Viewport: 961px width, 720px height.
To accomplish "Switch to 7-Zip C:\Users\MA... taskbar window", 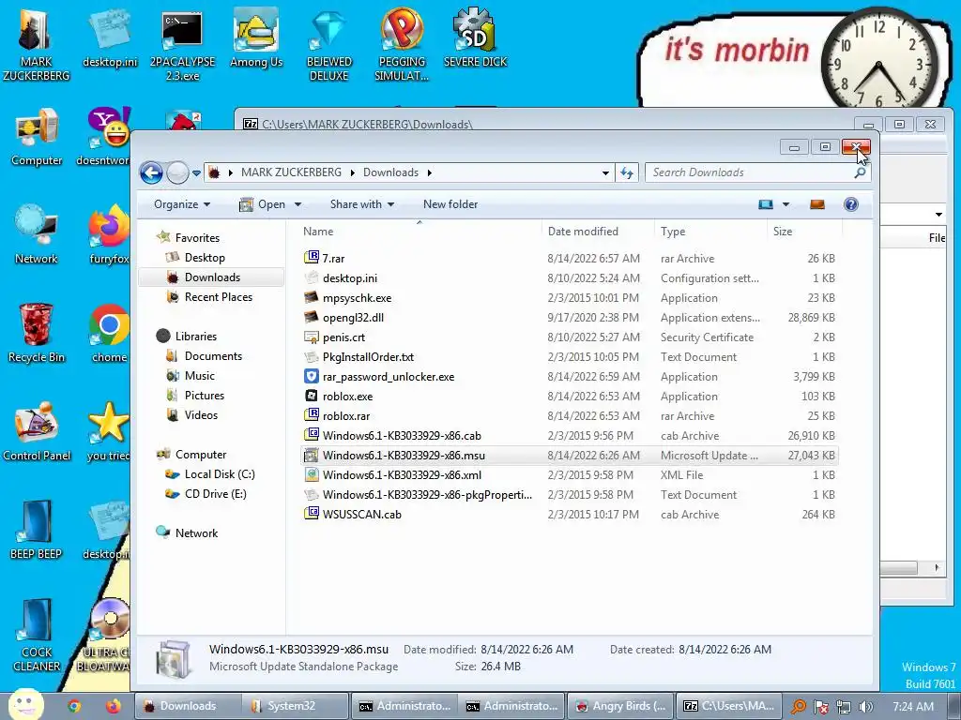I will [729, 706].
